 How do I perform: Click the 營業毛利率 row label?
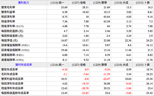[8, 7]
